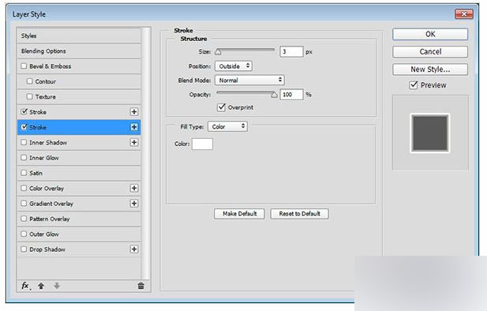Disable the Overprint checkbox
The height and width of the screenshot is (311, 487).
221,107
